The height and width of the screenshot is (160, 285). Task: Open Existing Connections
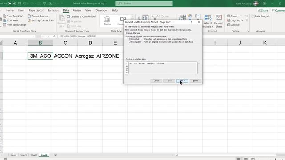tap(41, 20)
